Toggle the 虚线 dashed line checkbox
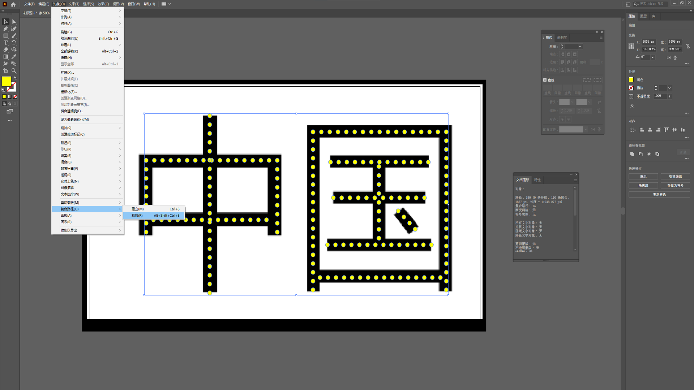694x390 pixels. coord(545,80)
